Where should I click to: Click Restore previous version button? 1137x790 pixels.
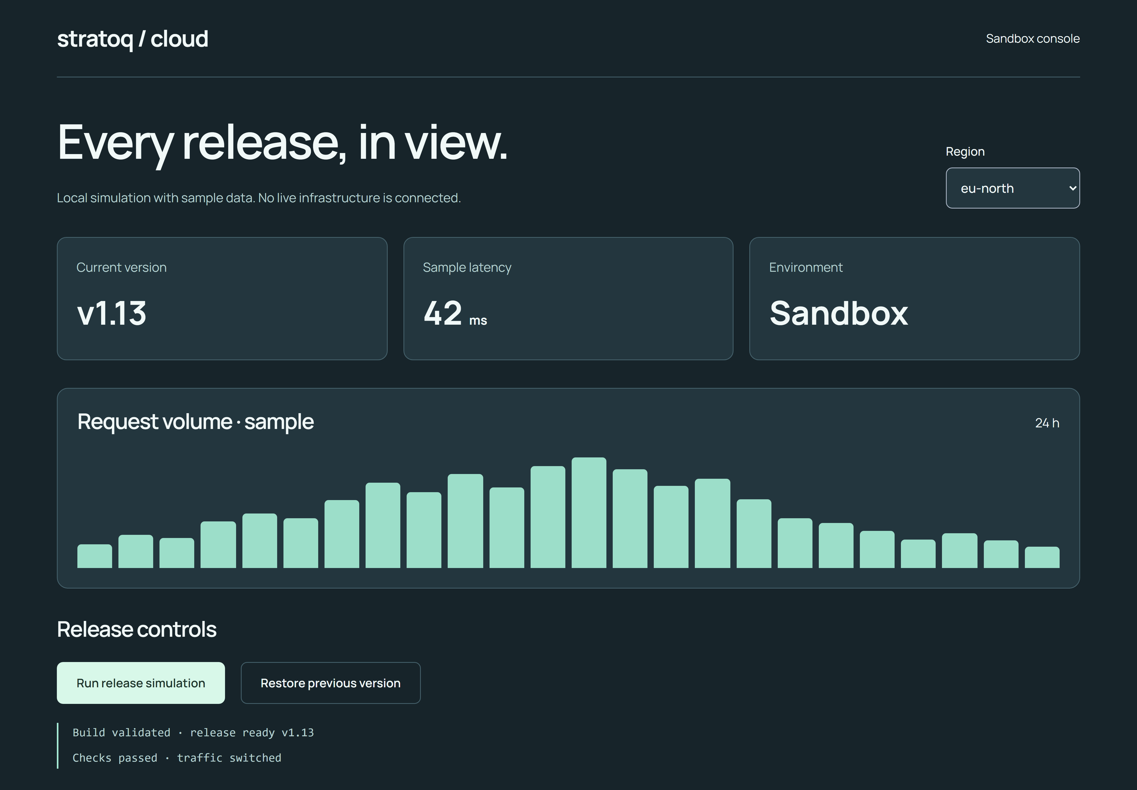(x=331, y=683)
